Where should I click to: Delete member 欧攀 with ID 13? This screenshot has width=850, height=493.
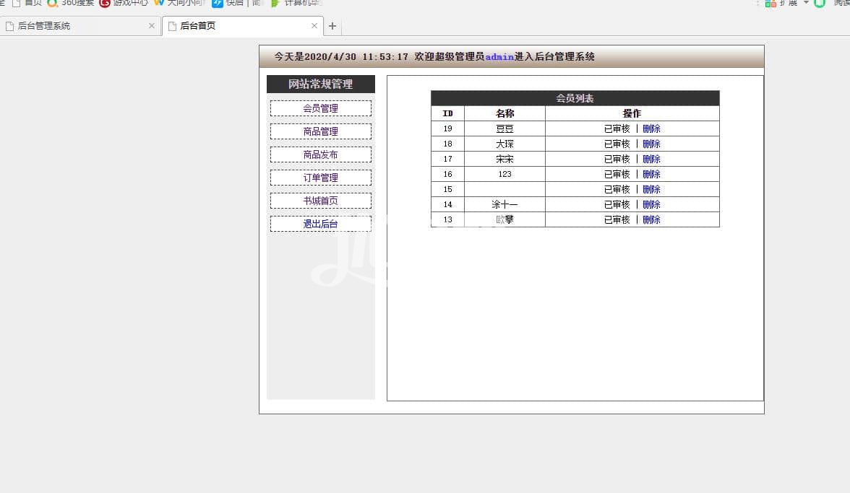(x=651, y=219)
